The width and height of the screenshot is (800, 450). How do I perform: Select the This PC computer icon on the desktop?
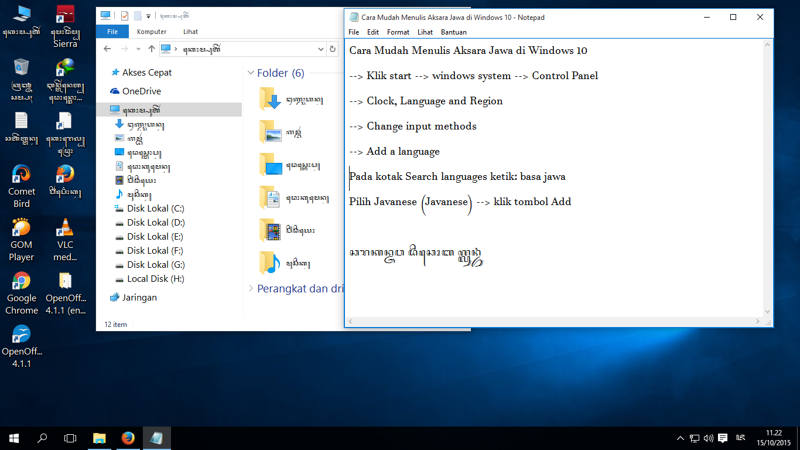pyautogui.click(x=22, y=21)
